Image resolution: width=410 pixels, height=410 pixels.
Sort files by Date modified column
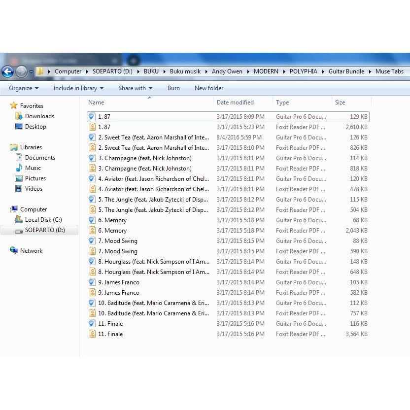point(235,102)
